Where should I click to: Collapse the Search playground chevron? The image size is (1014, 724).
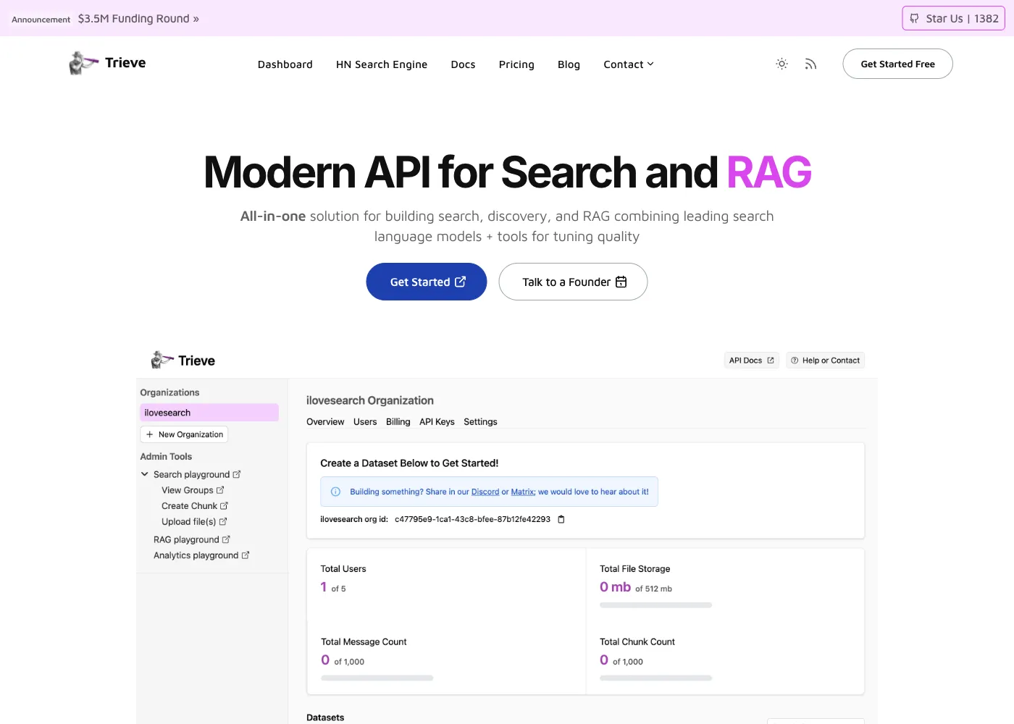point(145,474)
